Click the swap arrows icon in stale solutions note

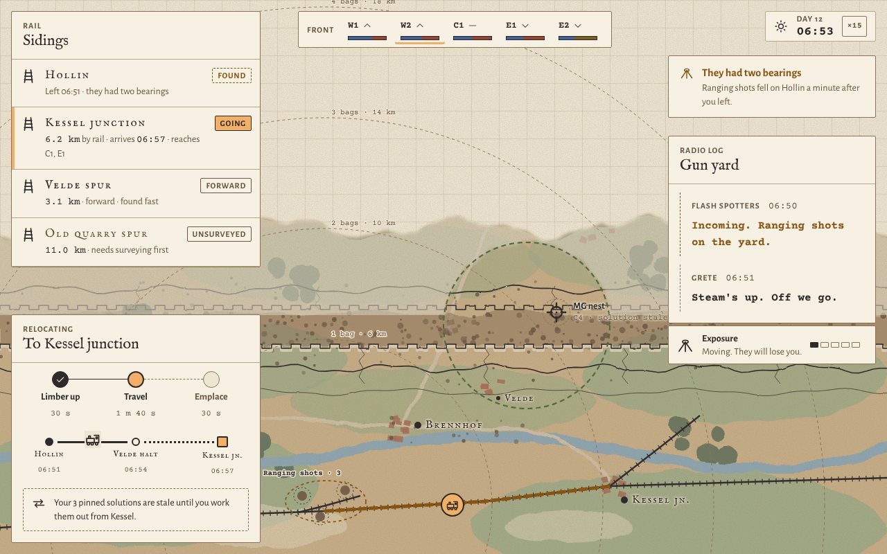pos(39,503)
